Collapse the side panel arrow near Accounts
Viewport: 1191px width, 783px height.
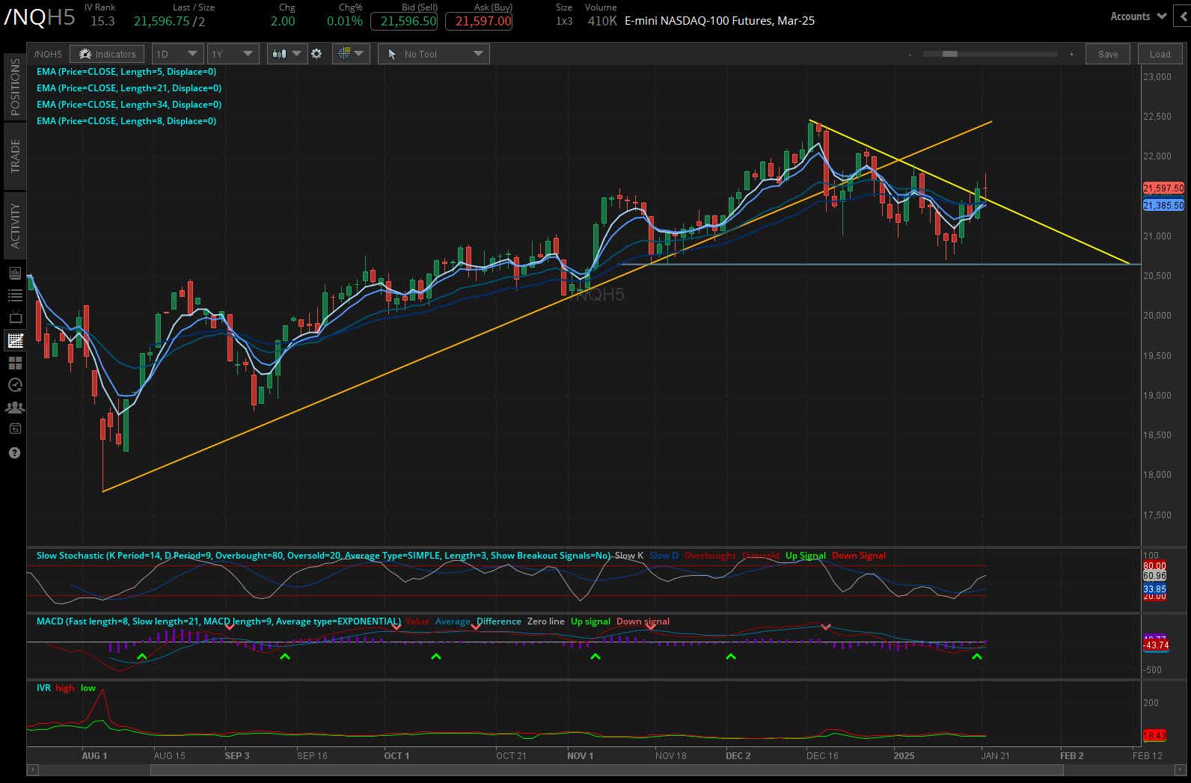pyautogui.click(x=1181, y=16)
